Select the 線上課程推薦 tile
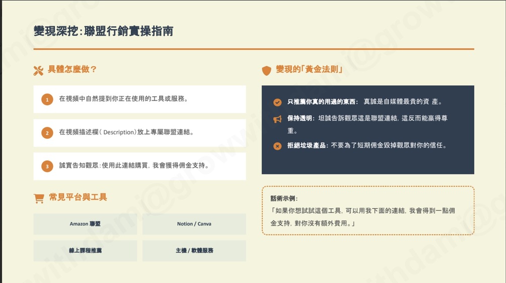Screen dimensions: 506x283 85,251
